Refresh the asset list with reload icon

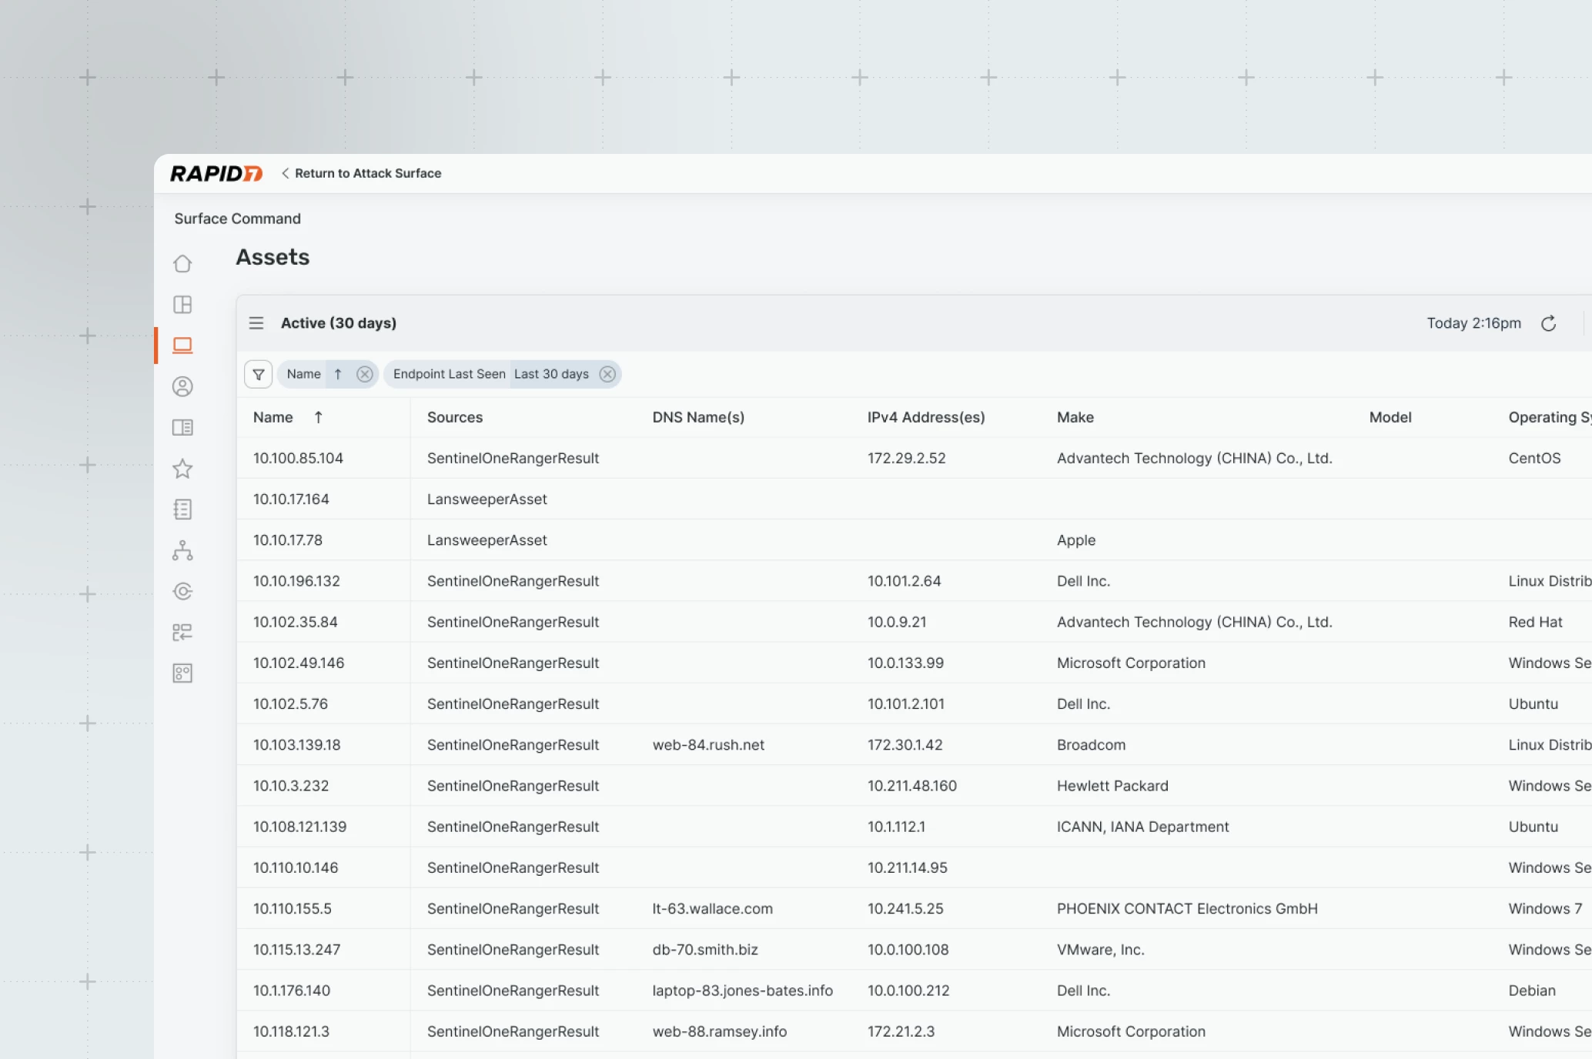[1548, 323]
